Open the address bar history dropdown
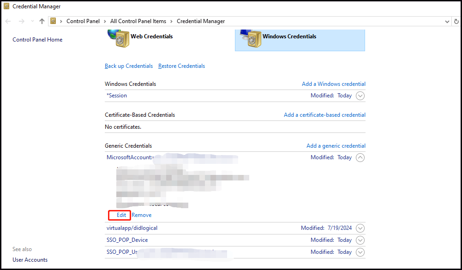This screenshot has height=270, width=462. point(447,22)
